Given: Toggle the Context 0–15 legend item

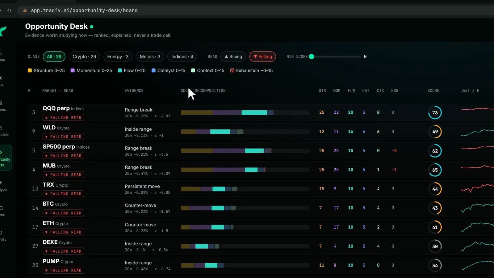Looking at the screenshot, I should 208,70.
